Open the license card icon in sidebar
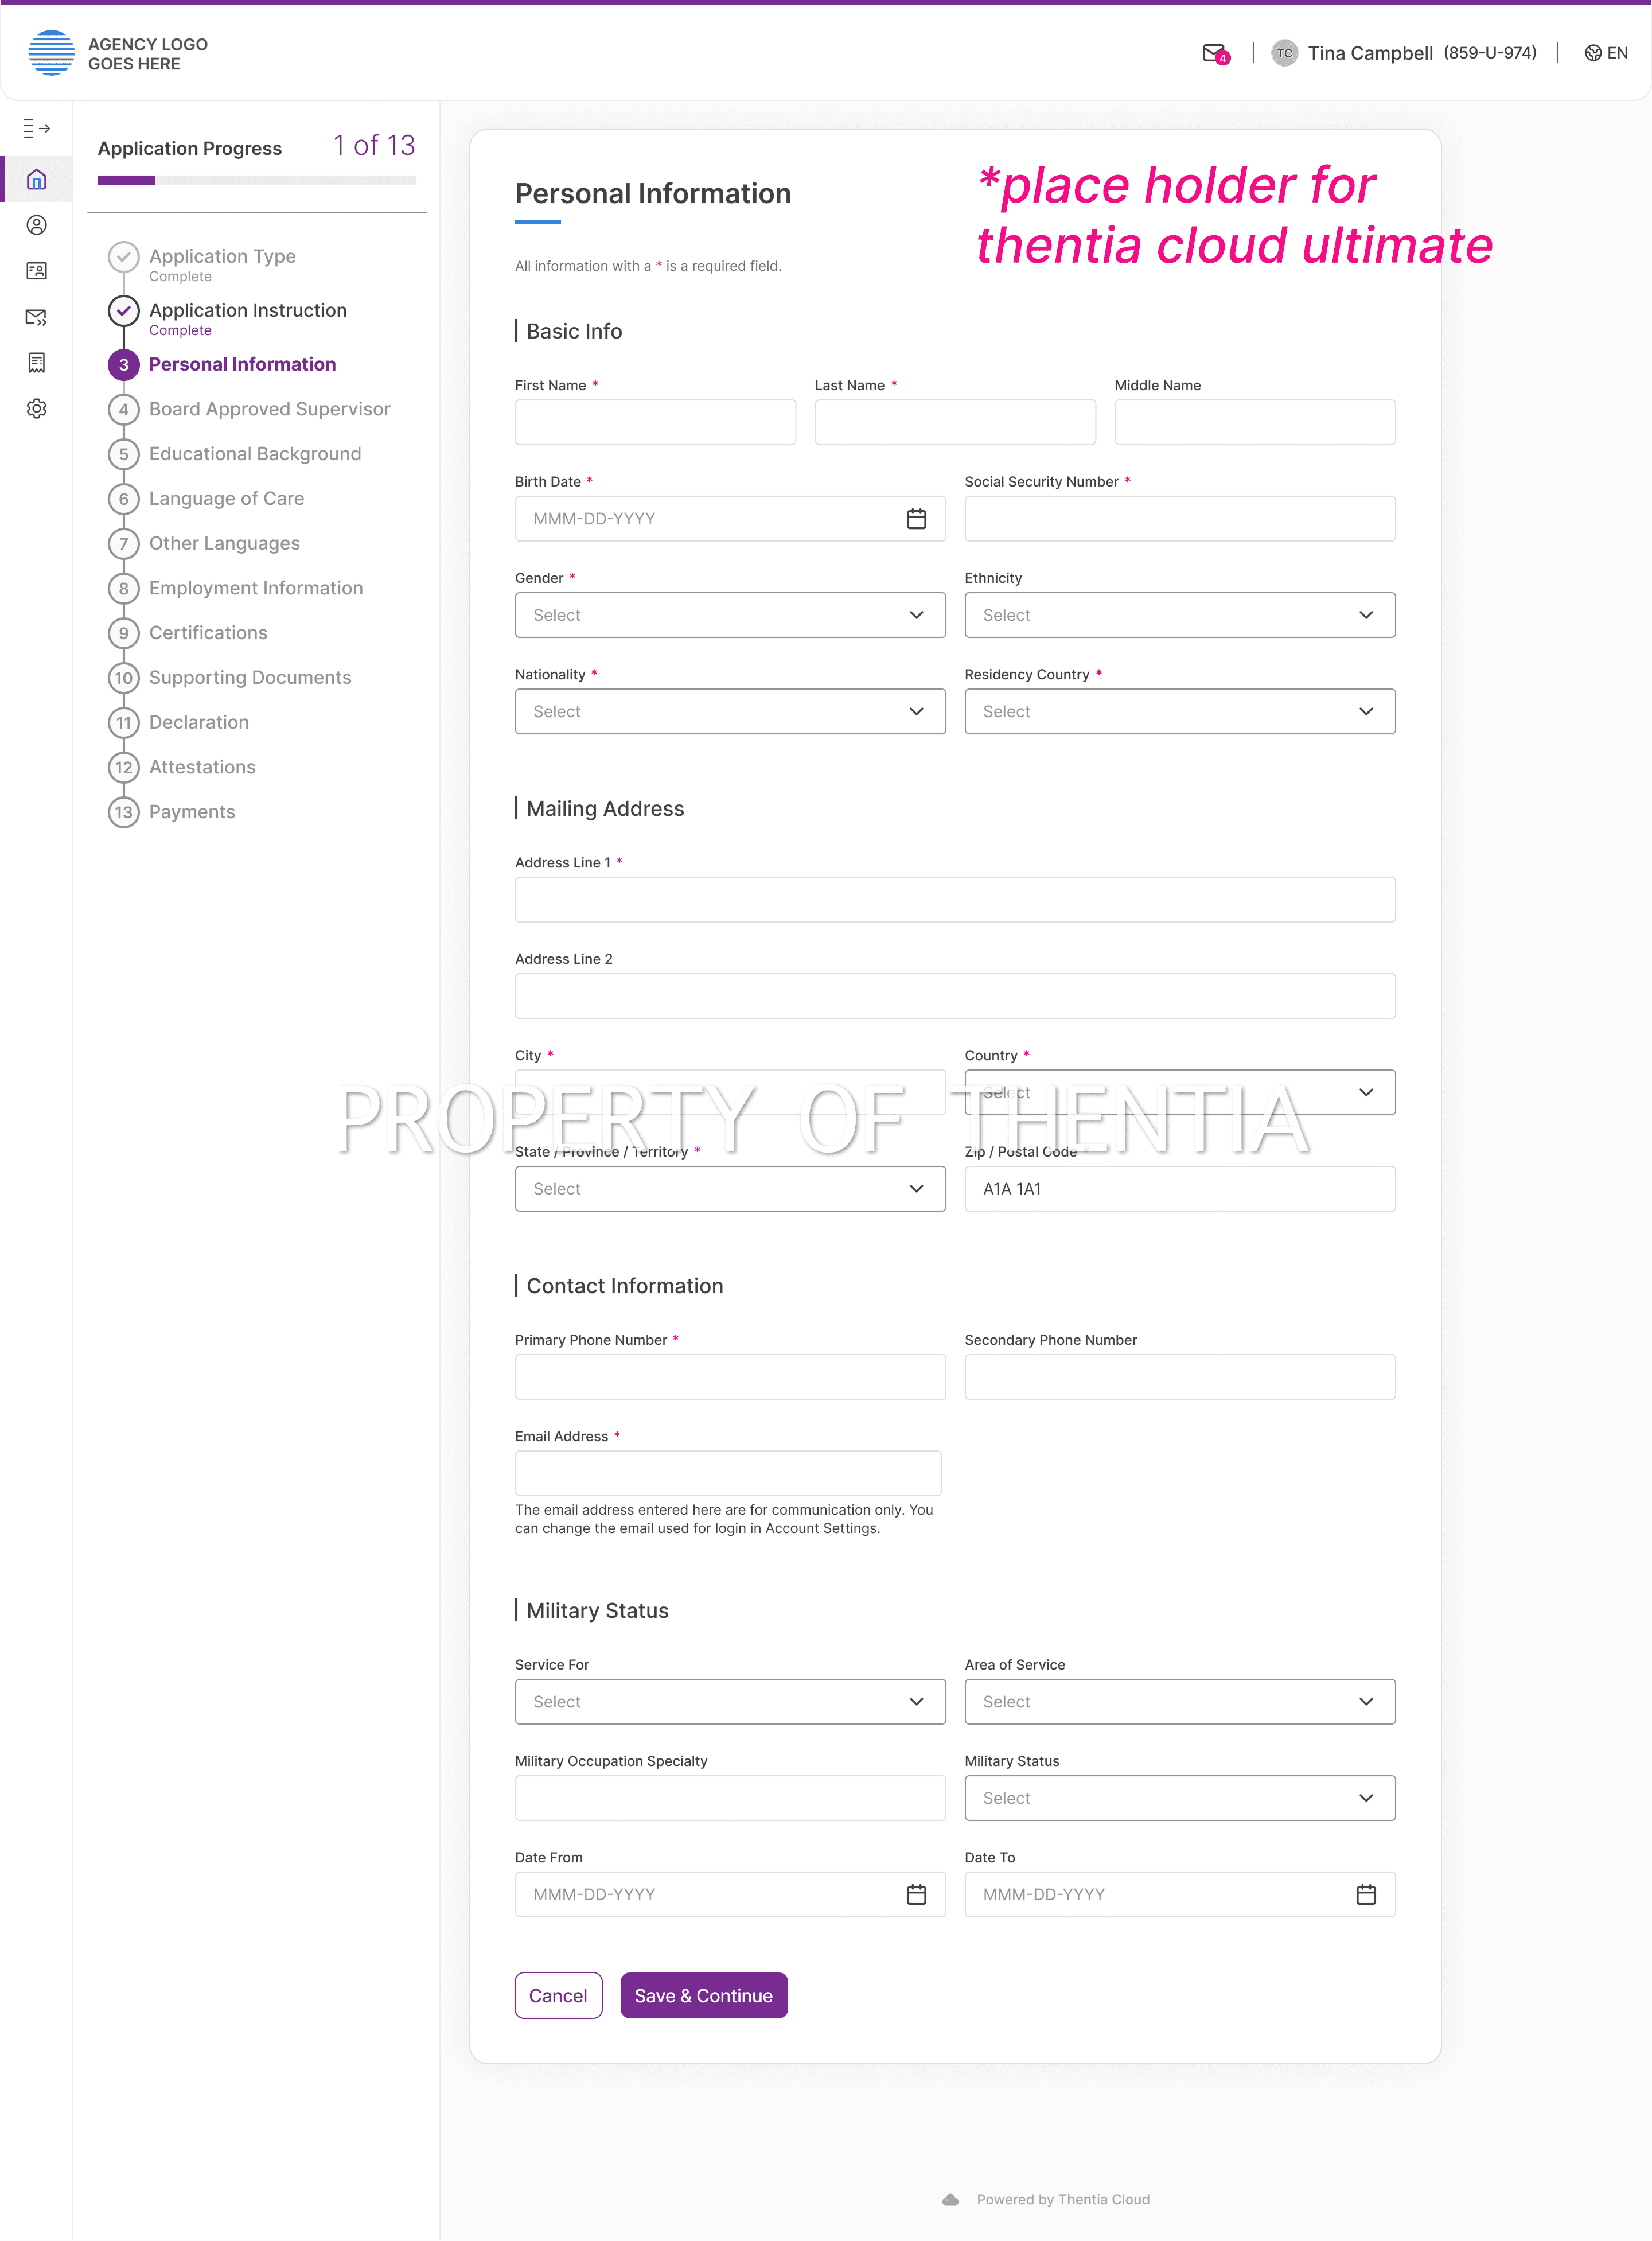1652x2241 pixels. 37,271
